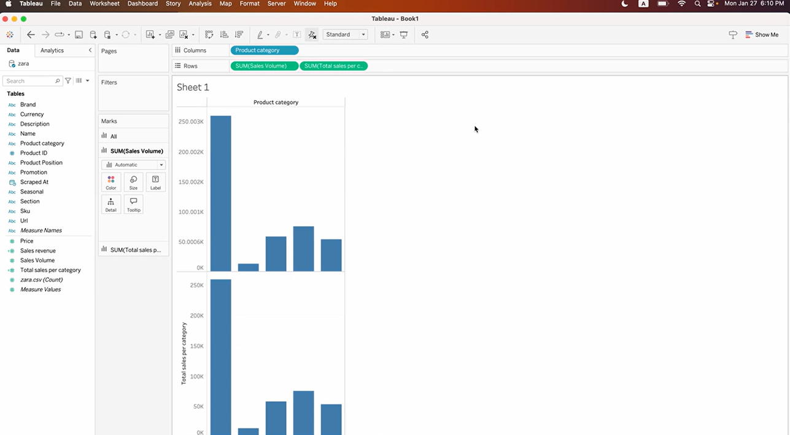Select the All marks card row
Image resolution: width=790 pixels, height=435 pixels.
[x=133, y=136]
